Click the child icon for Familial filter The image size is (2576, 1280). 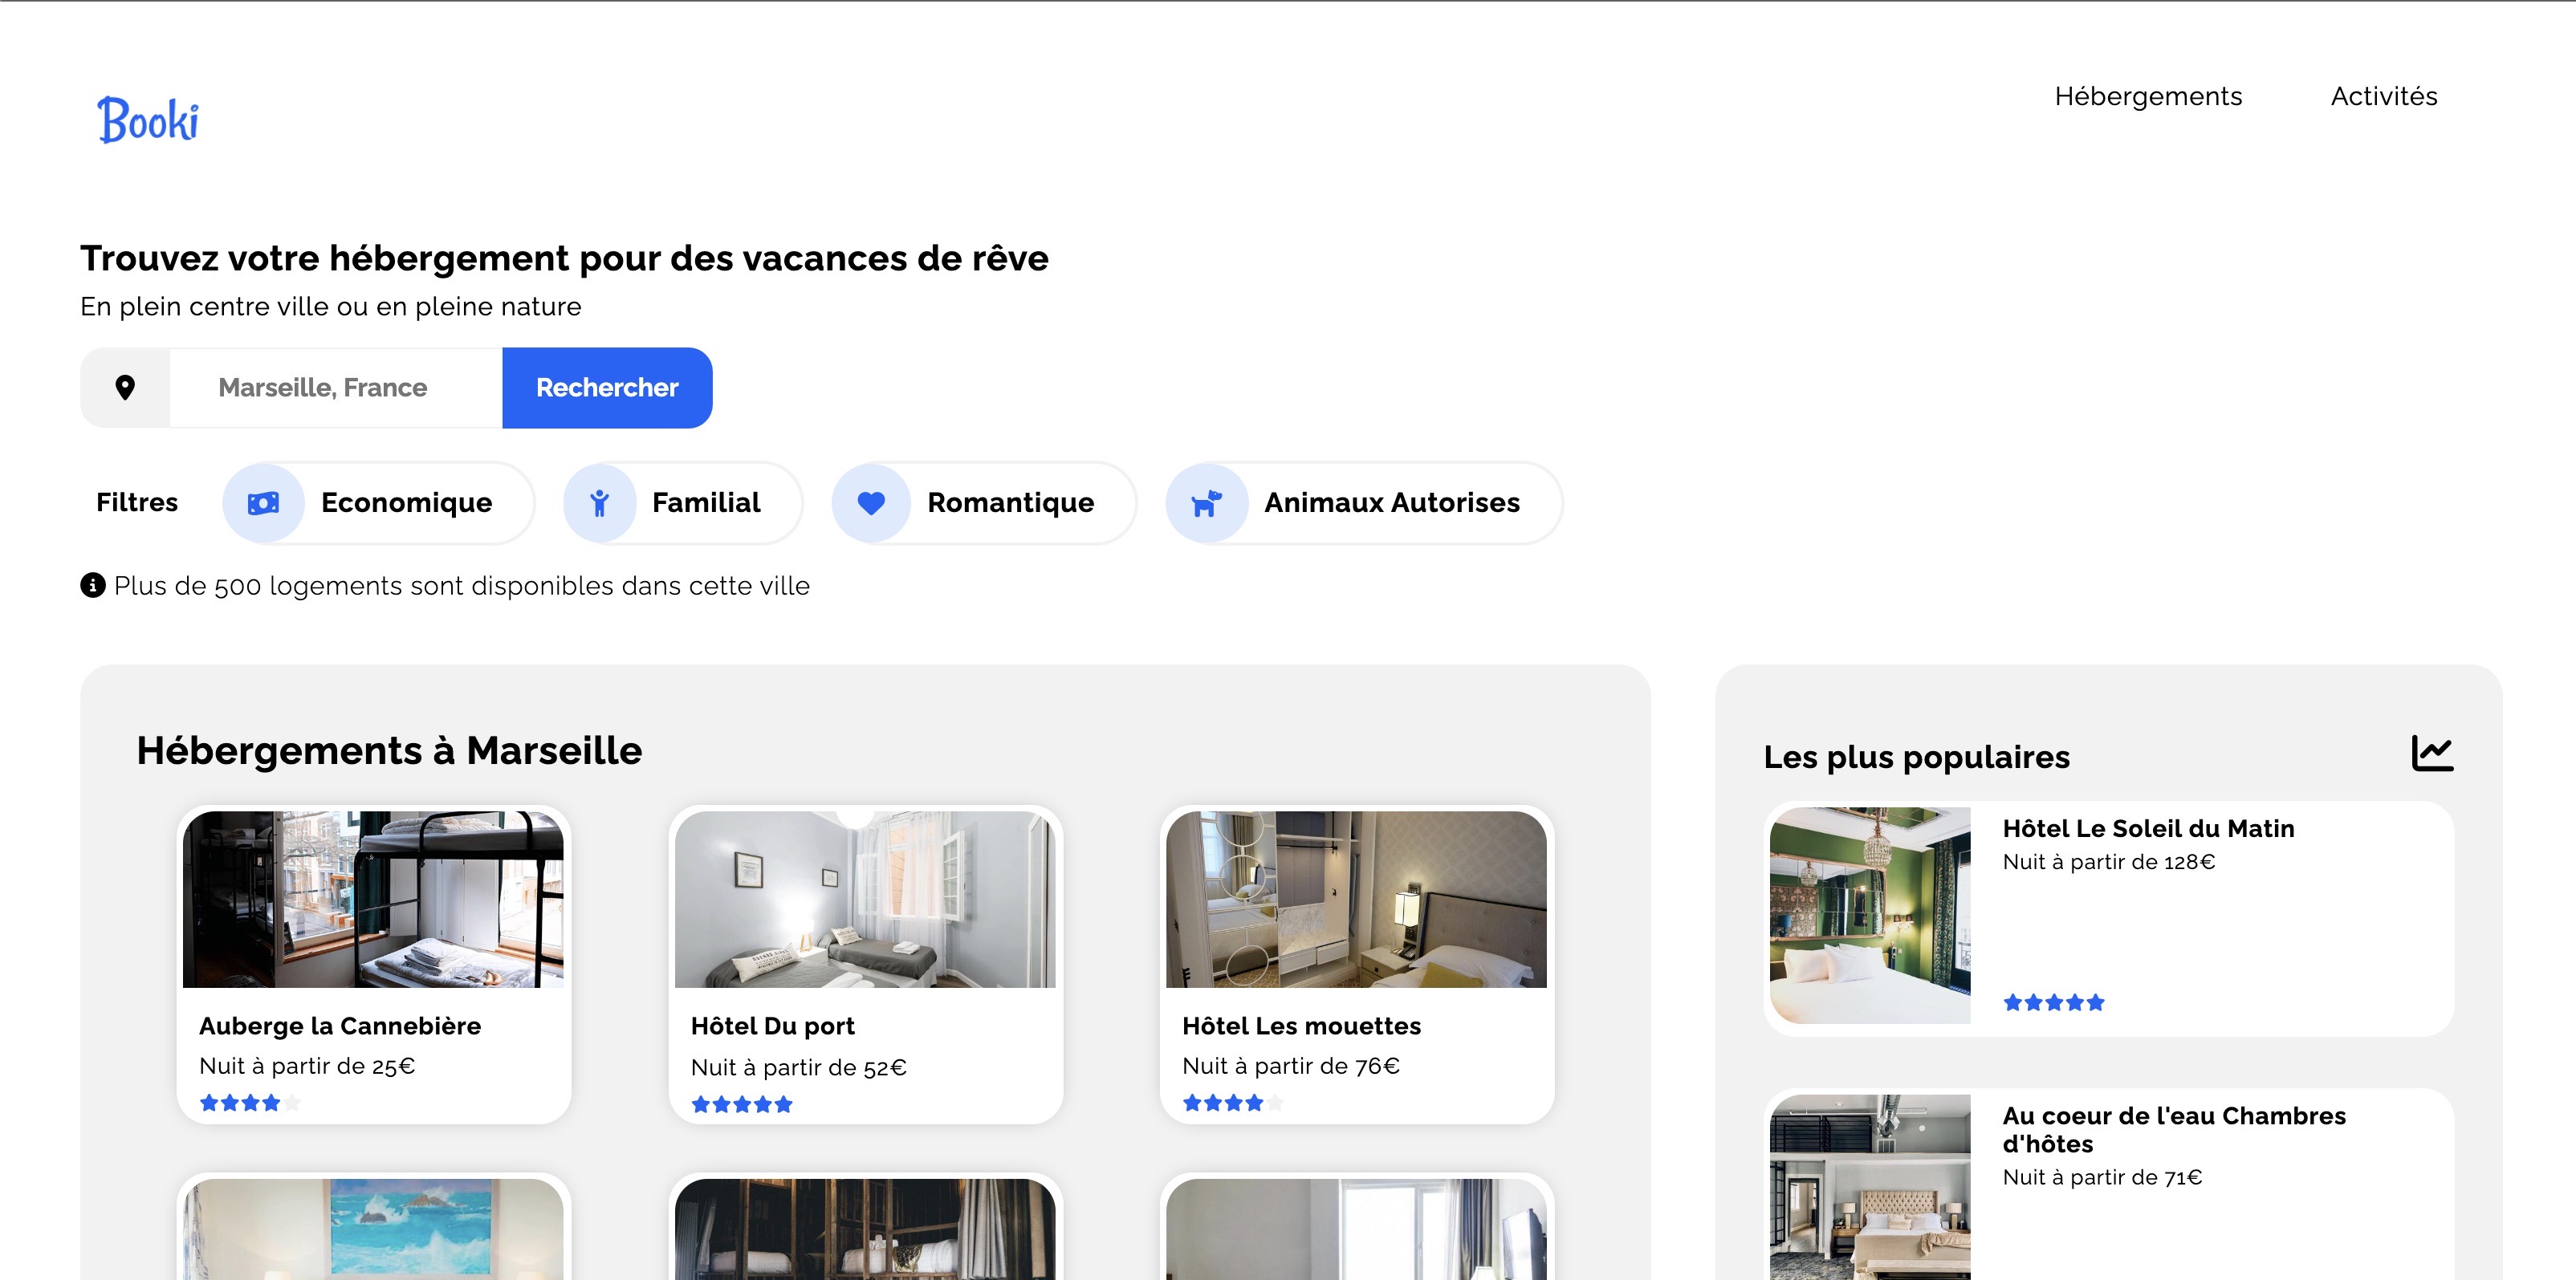click(x=599, y=503)
